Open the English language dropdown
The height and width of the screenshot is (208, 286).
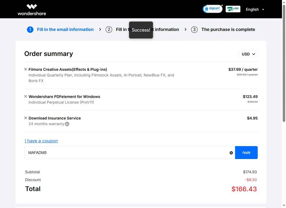[255, 9]
